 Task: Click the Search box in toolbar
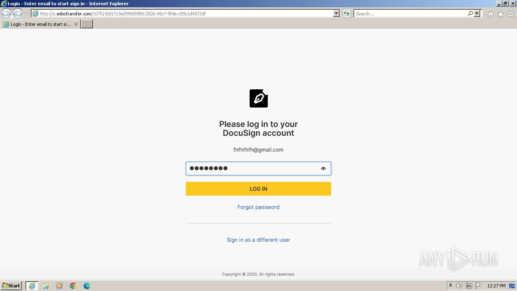point(410,14)
